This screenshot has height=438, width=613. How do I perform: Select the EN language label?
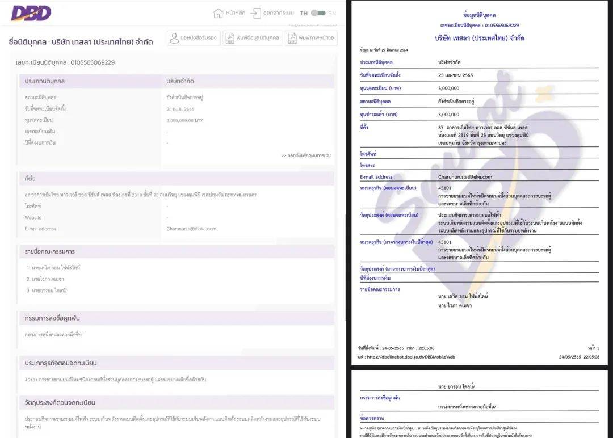[332, 13]
